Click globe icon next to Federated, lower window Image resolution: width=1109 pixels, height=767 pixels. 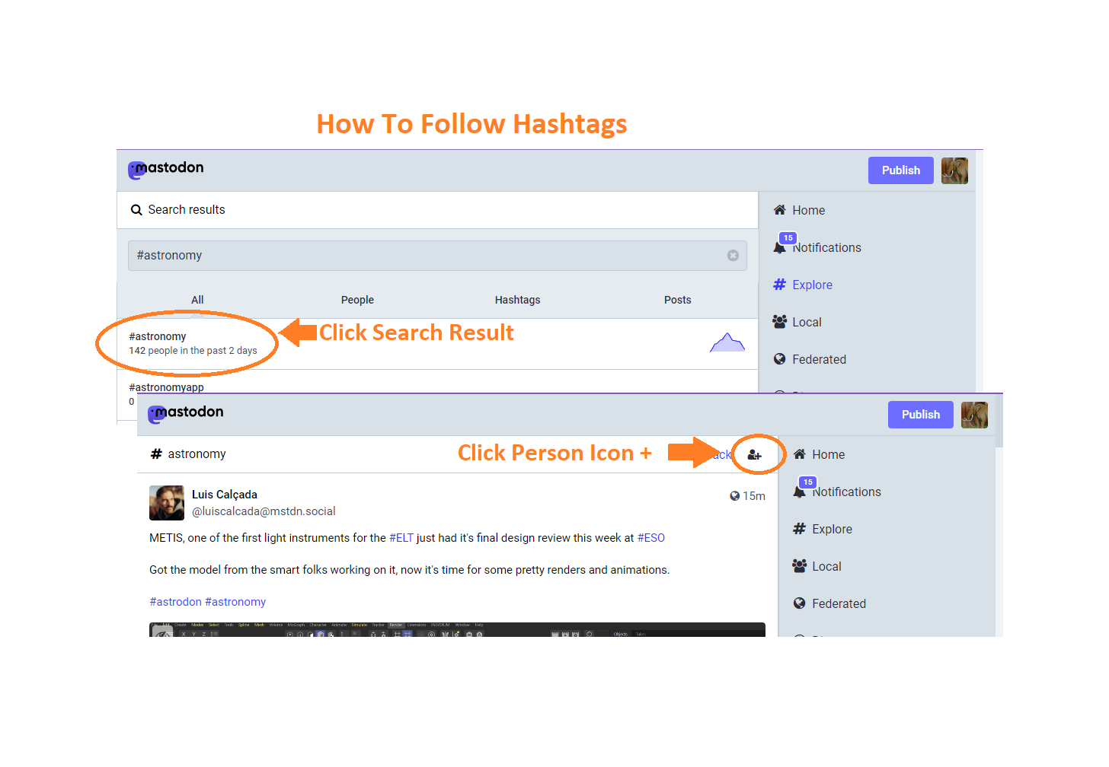[x=799, y=603]
